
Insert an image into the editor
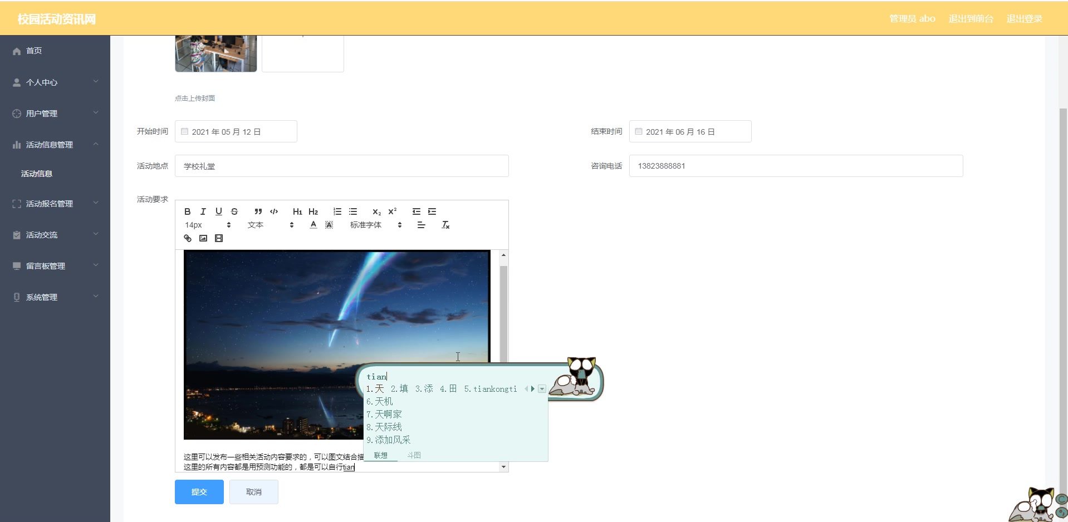[x=203, y=238]
